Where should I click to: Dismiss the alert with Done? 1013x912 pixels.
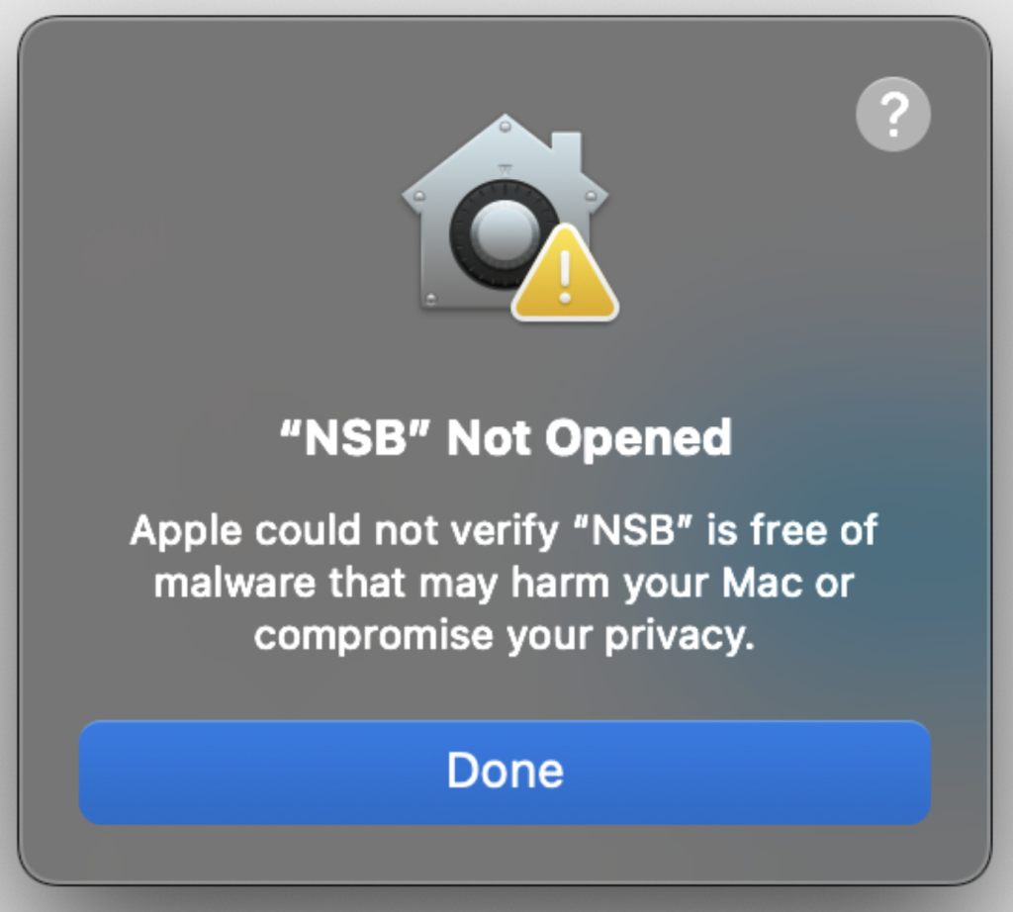pos(505,772)
